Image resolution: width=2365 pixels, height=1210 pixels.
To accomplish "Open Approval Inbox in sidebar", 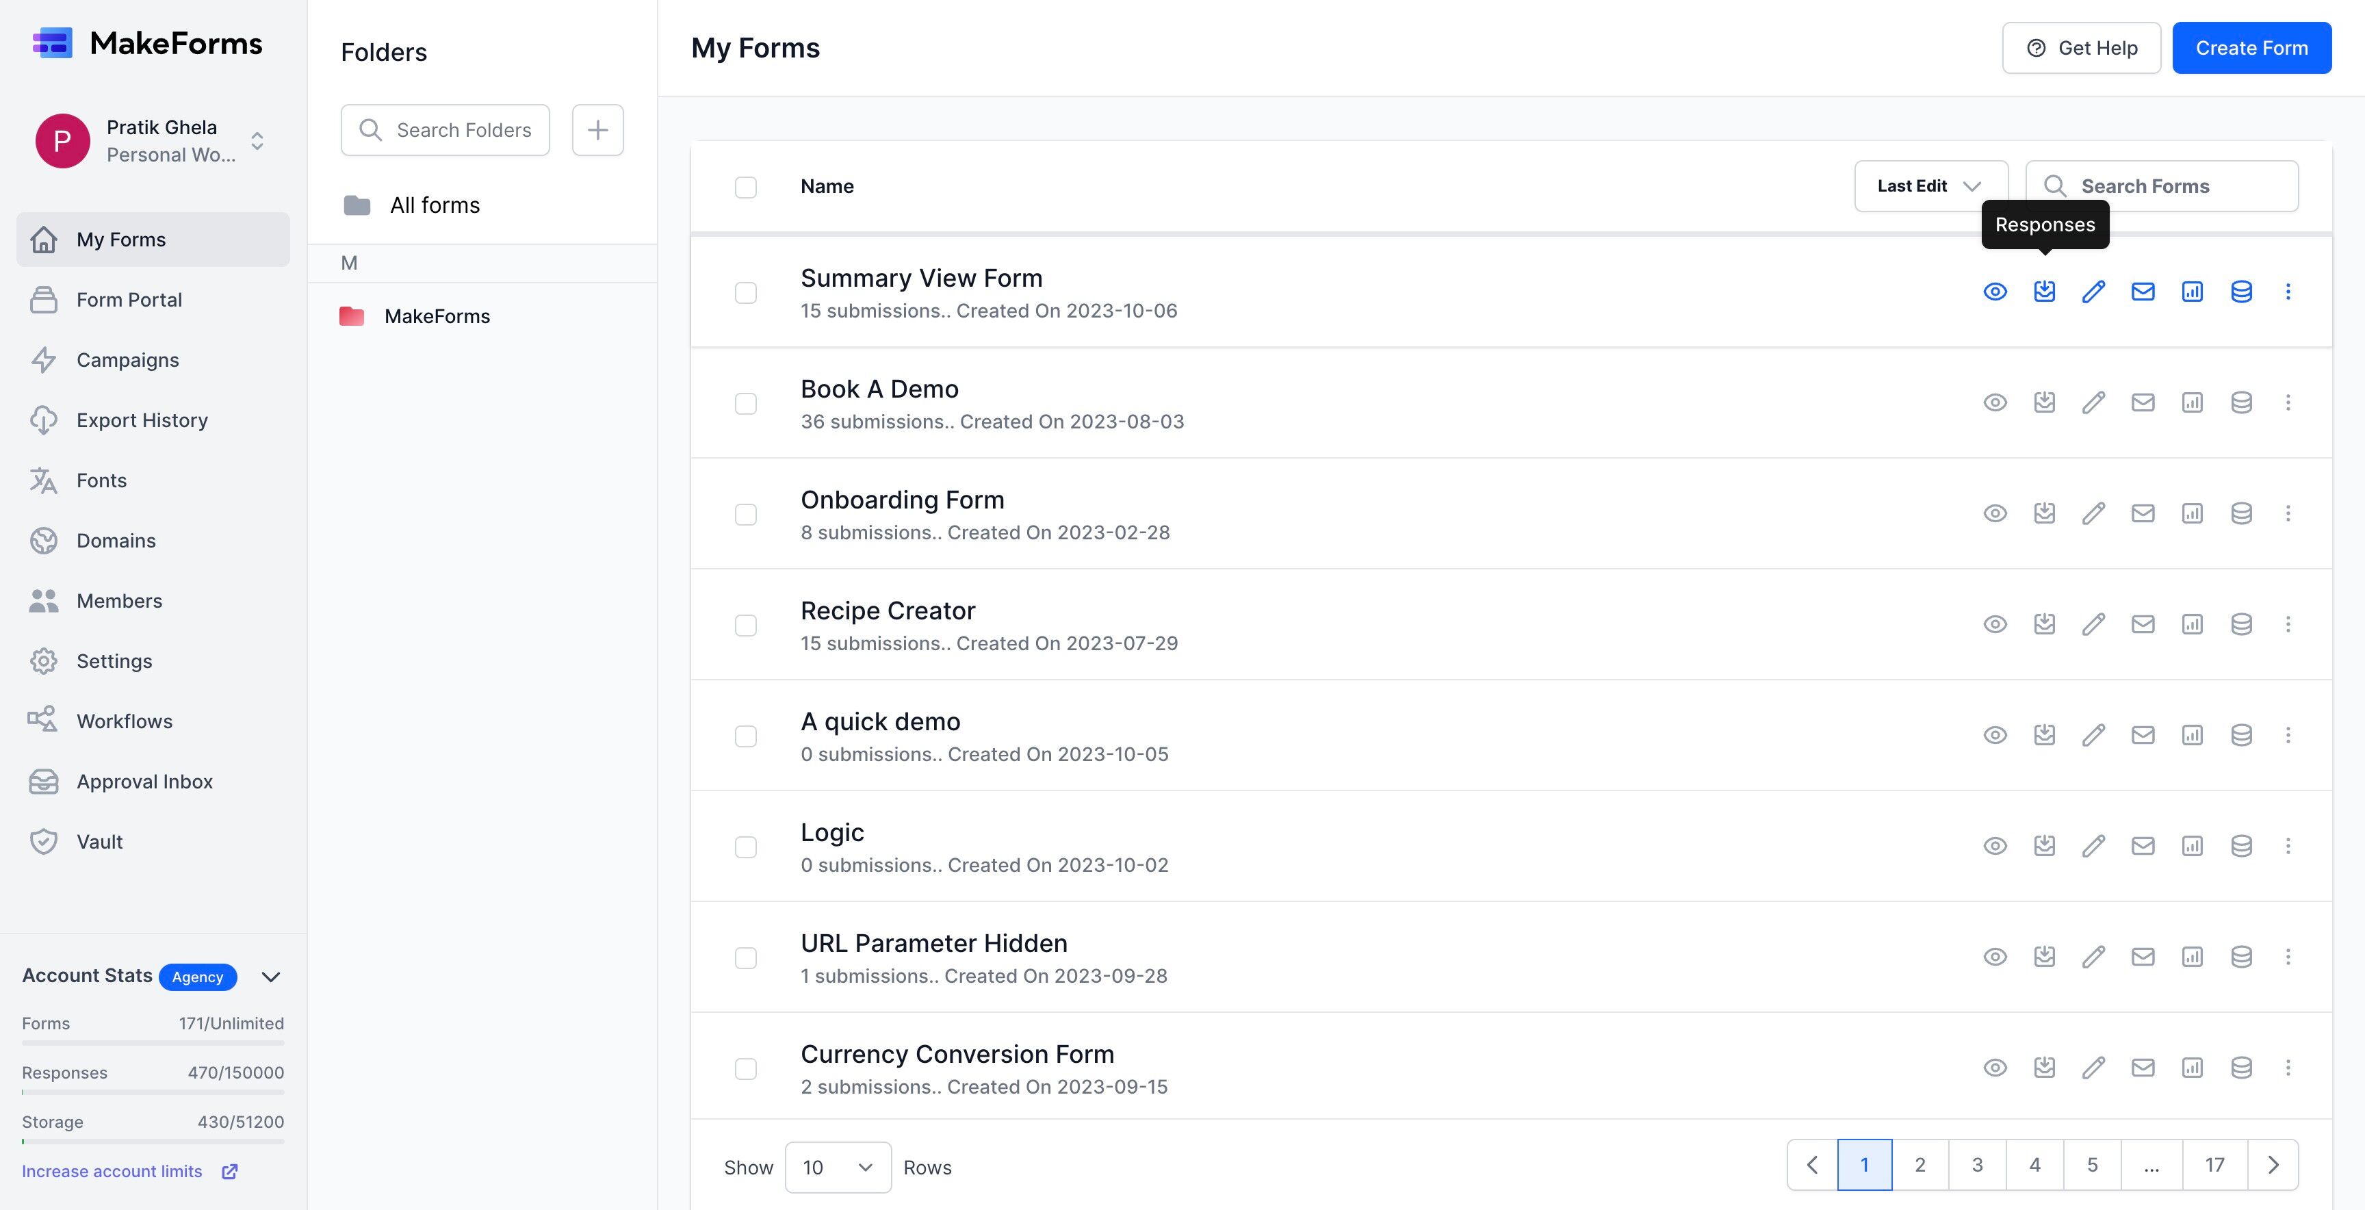I will click(x=153, y=782).
